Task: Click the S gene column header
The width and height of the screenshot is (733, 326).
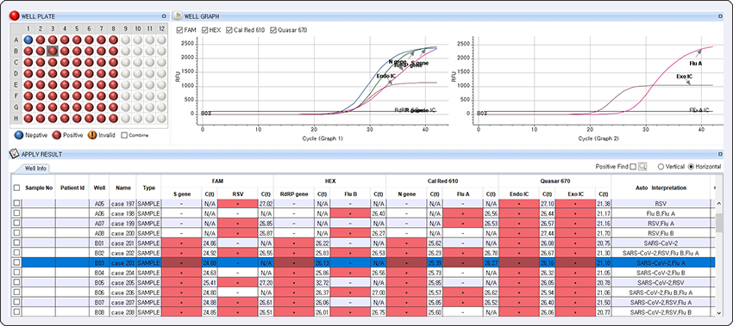Action: tap(181, 194)
